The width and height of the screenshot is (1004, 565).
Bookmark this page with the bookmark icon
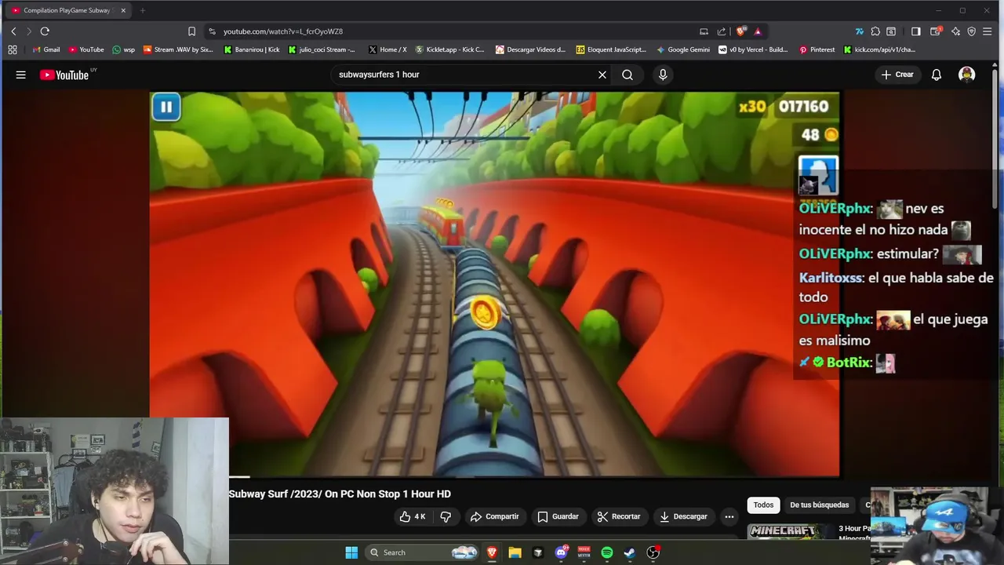point(191,31)
